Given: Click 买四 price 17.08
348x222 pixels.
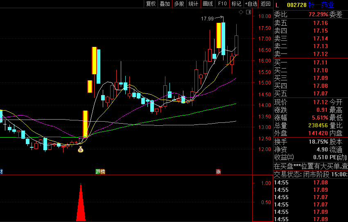Looking at the screenshot, I should point(321,86).
